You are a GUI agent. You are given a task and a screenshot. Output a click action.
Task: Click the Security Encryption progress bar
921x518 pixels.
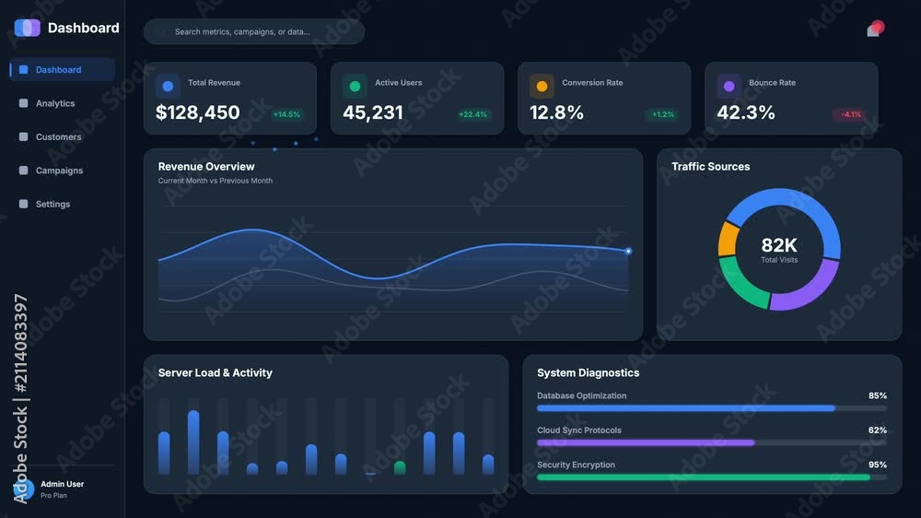[712, 477]
